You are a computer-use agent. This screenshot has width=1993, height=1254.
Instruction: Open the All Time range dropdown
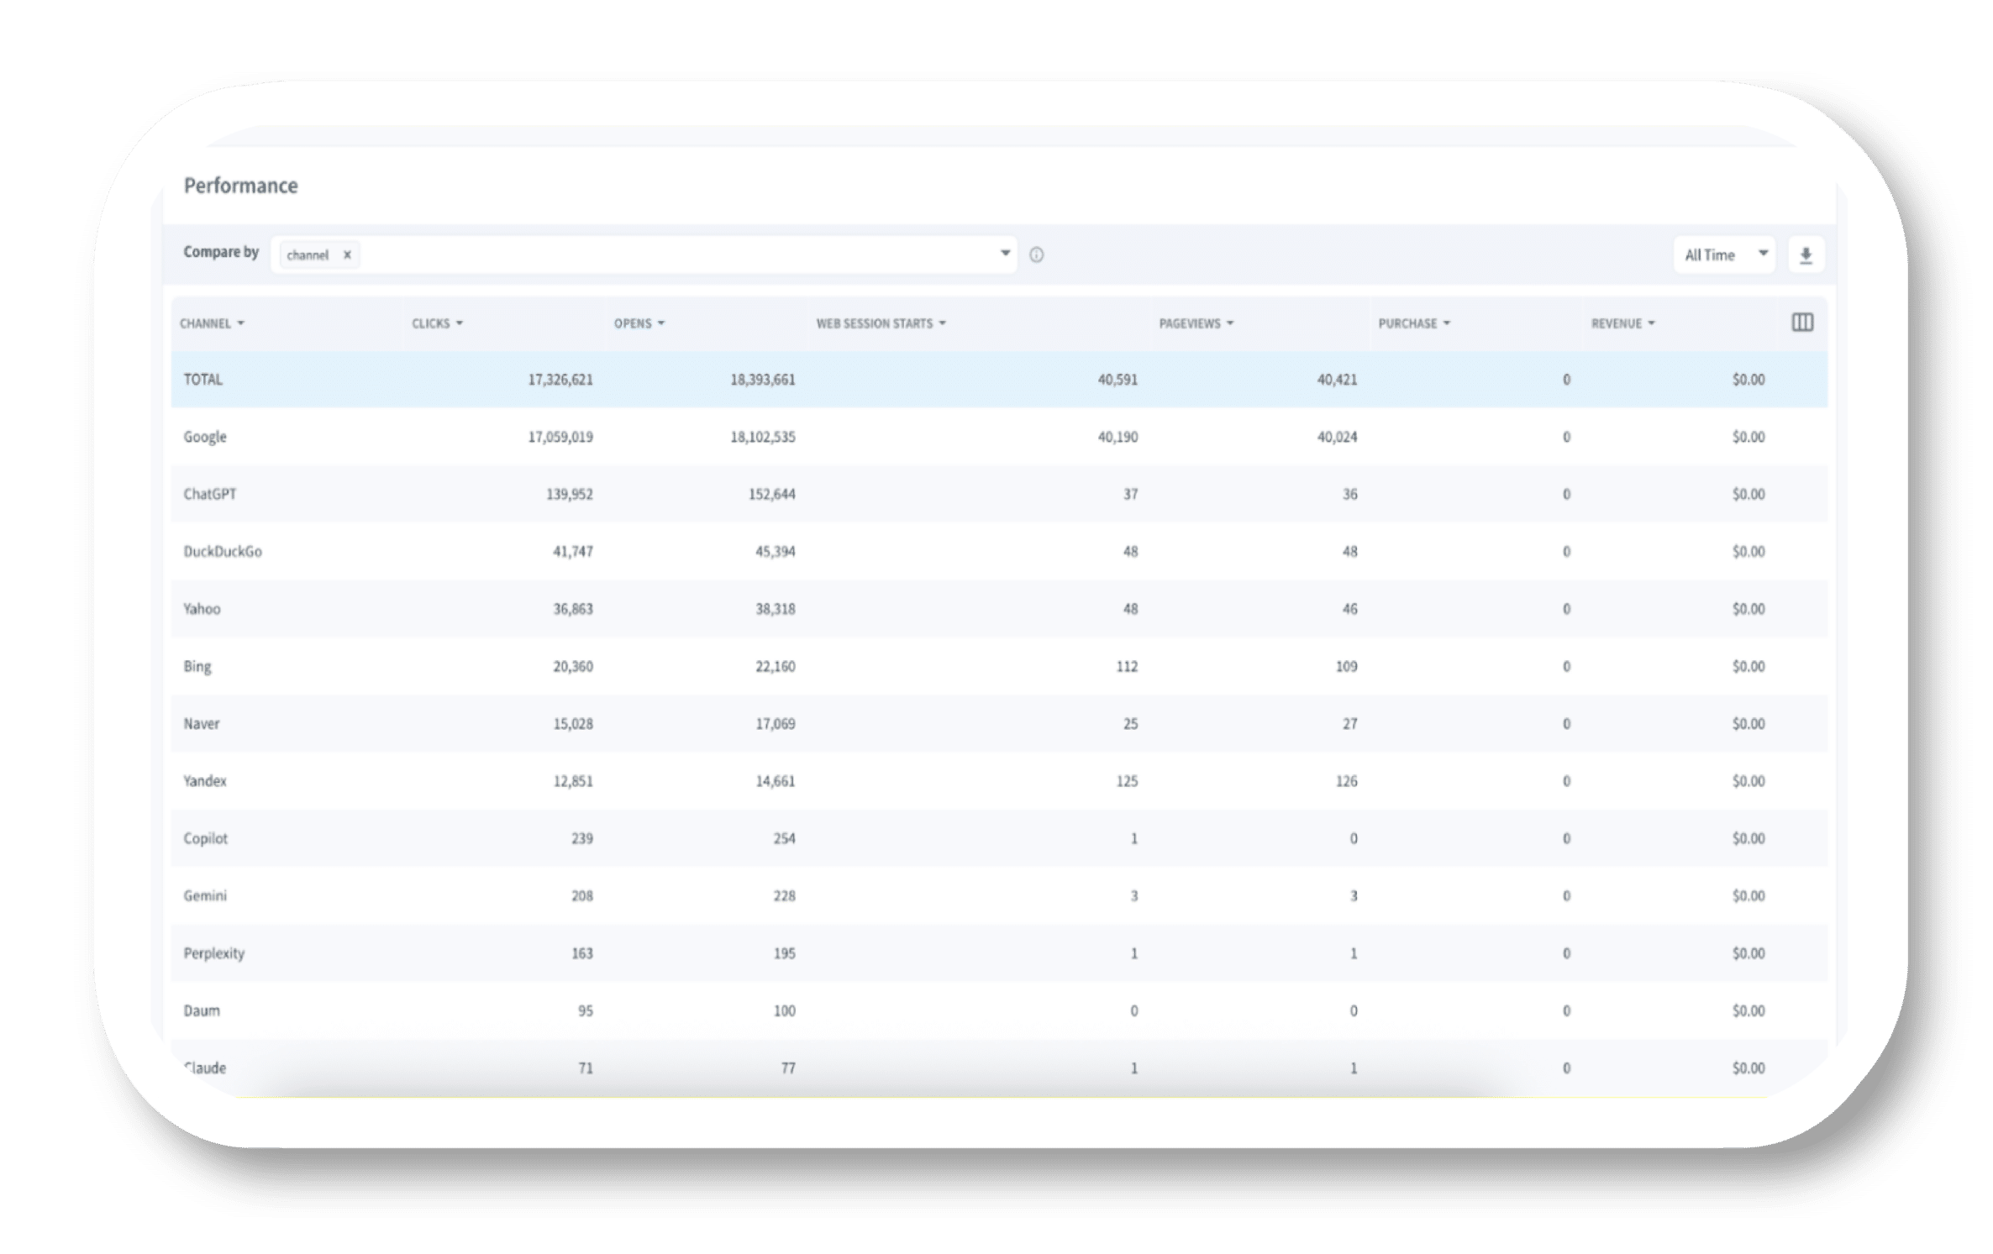point(1723,255)
